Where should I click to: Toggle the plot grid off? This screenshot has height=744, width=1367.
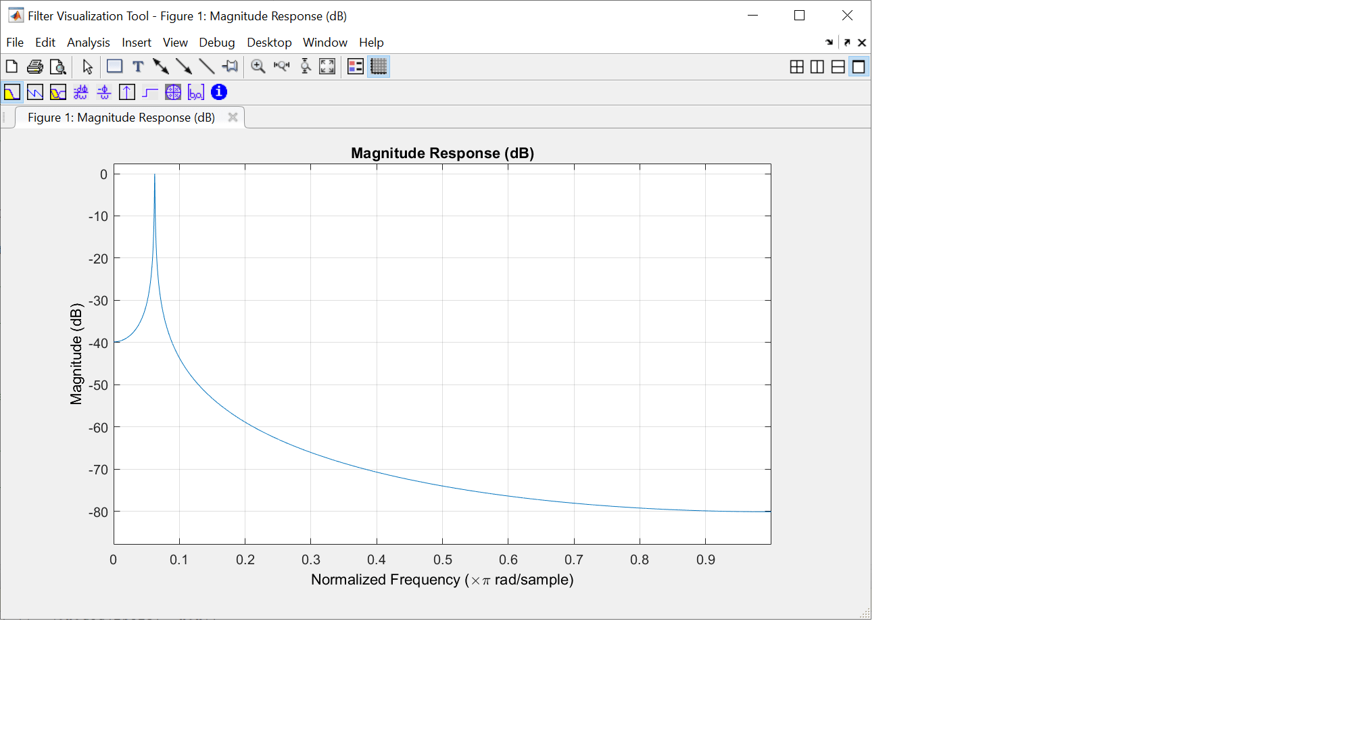379,66
